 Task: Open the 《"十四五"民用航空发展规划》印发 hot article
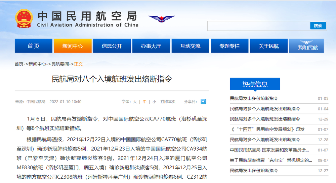click(267, 129)
